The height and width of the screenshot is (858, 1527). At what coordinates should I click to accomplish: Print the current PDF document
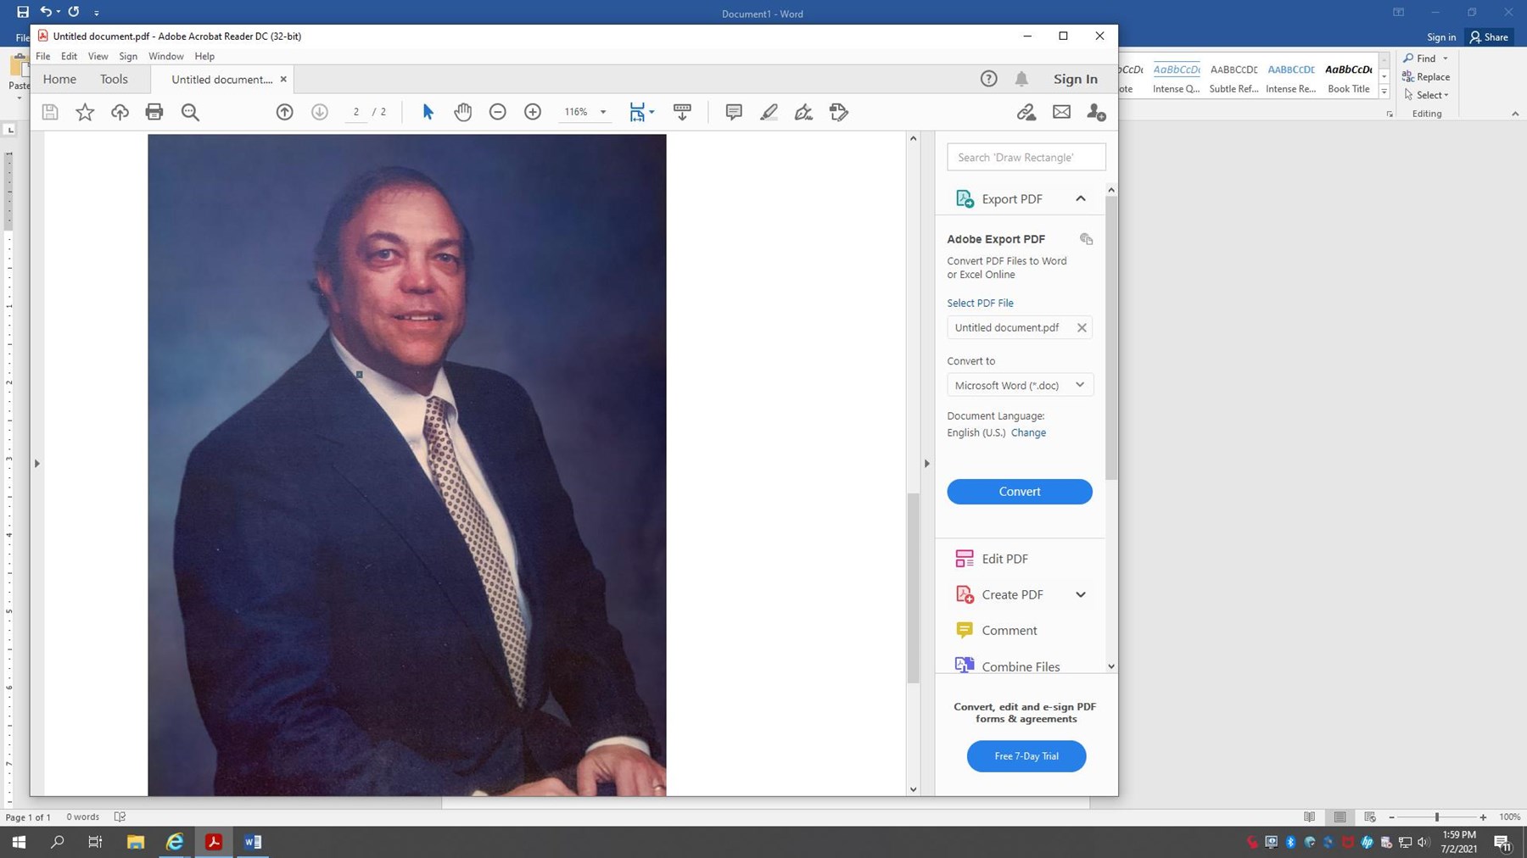click(x=154, y=111)
